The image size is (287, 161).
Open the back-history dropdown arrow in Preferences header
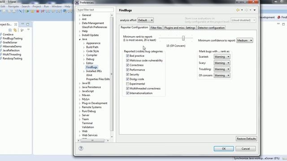[242, 10]
